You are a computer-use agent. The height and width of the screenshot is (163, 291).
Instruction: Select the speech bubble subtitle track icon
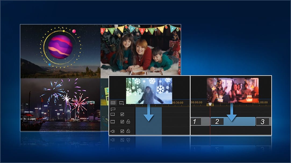[x=113, y=109]
